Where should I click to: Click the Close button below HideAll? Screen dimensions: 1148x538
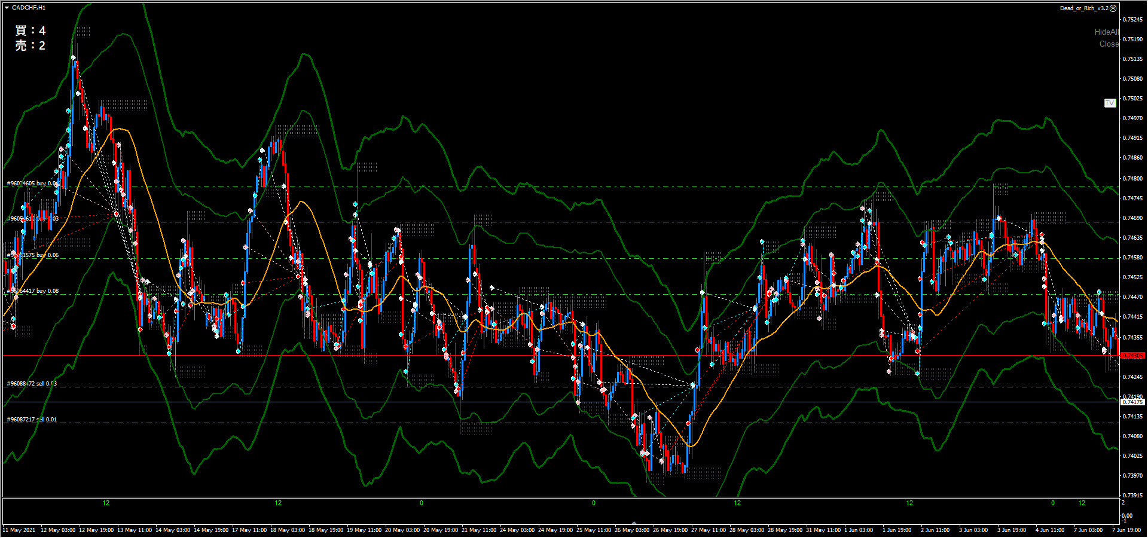pyautogui.click(x=1109, y=44)
